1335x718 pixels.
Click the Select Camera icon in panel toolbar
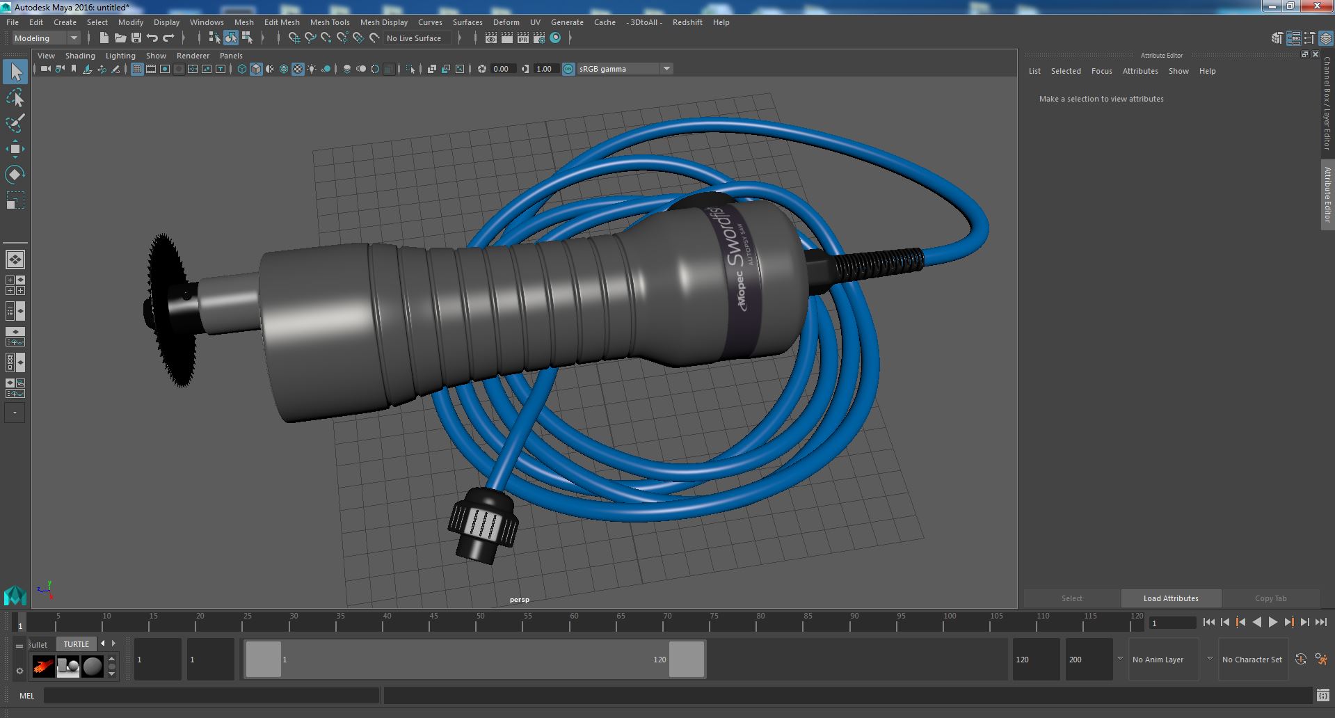click(46, 69)
